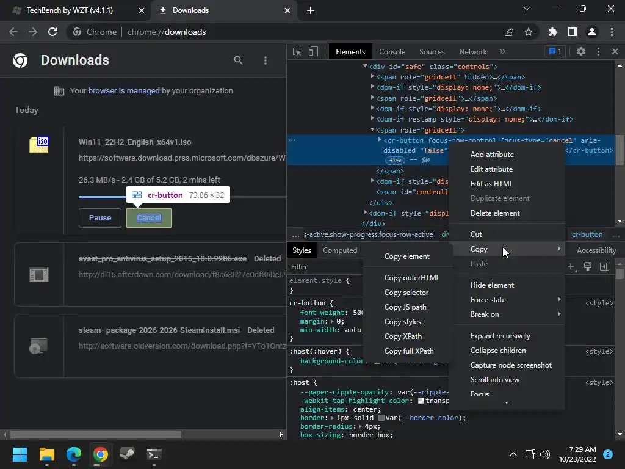Choose Copy selector from submenu
625x469 pixels.
(406, 293)
